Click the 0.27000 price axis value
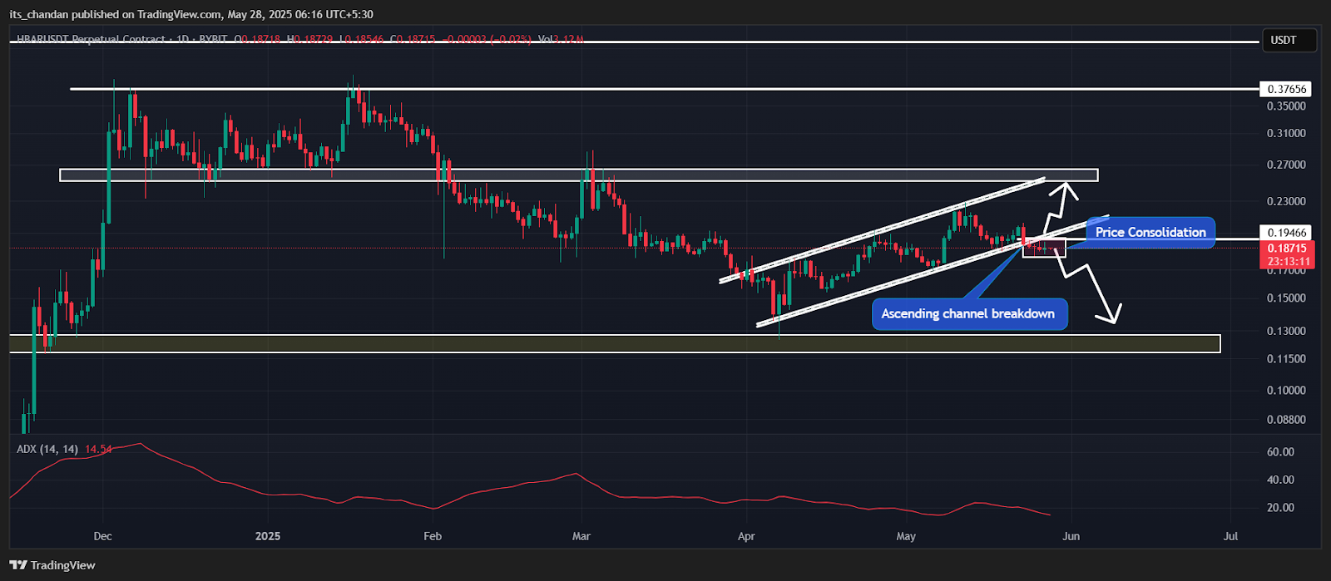The width and height of the screenshot is (1331, 581). 1286,165
